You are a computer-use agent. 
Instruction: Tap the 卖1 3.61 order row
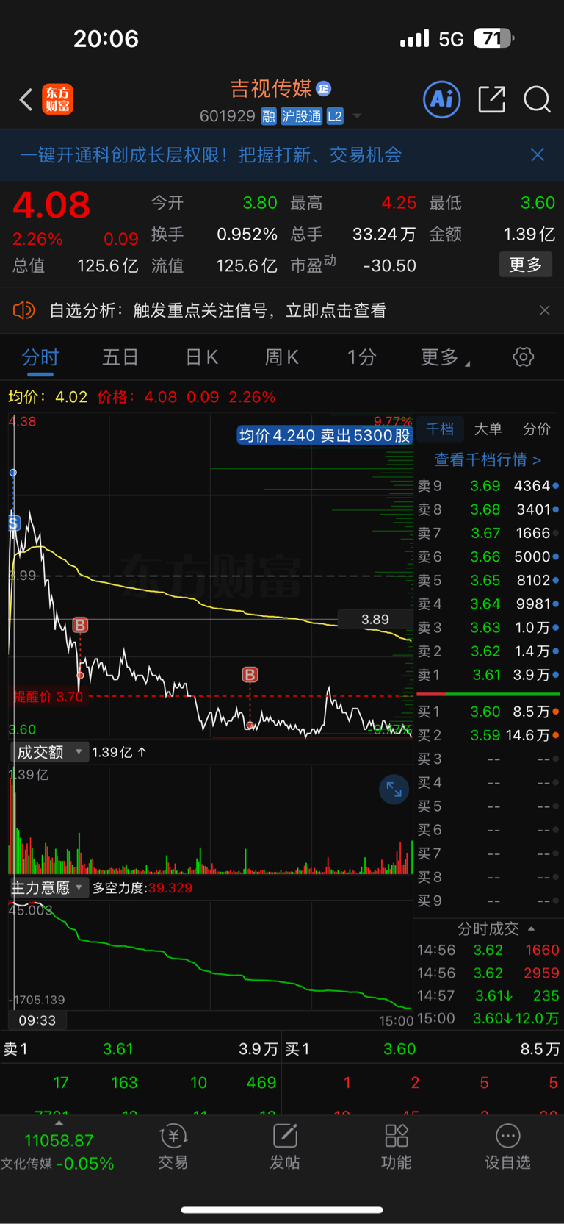coord(488,675)
